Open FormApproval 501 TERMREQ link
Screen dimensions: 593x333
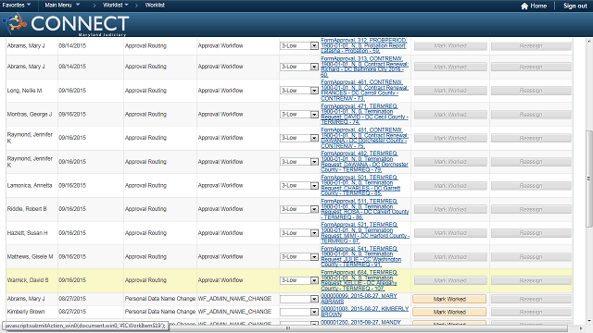coord(360,185)
